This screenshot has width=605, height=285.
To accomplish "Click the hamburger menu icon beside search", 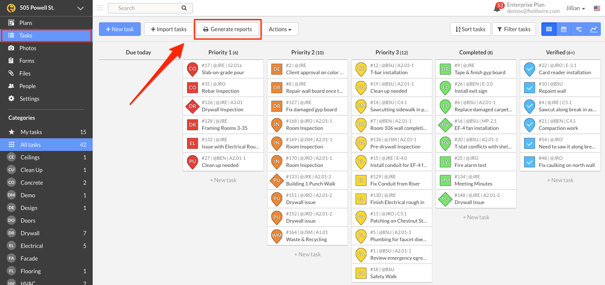I will click(100, 8).
